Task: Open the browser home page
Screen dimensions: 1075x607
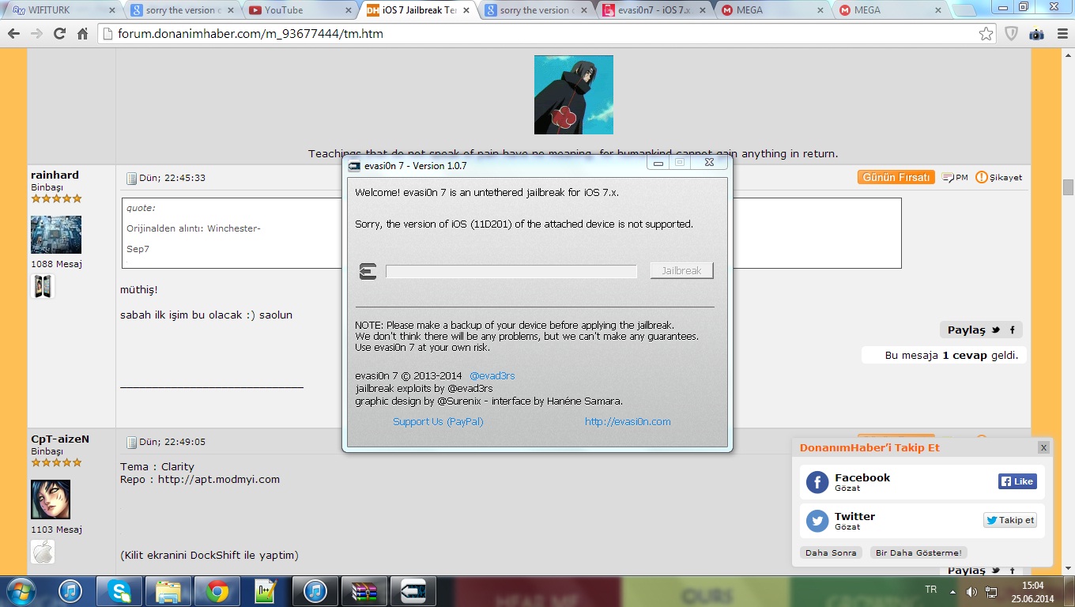Action: [x=82, y=34]
